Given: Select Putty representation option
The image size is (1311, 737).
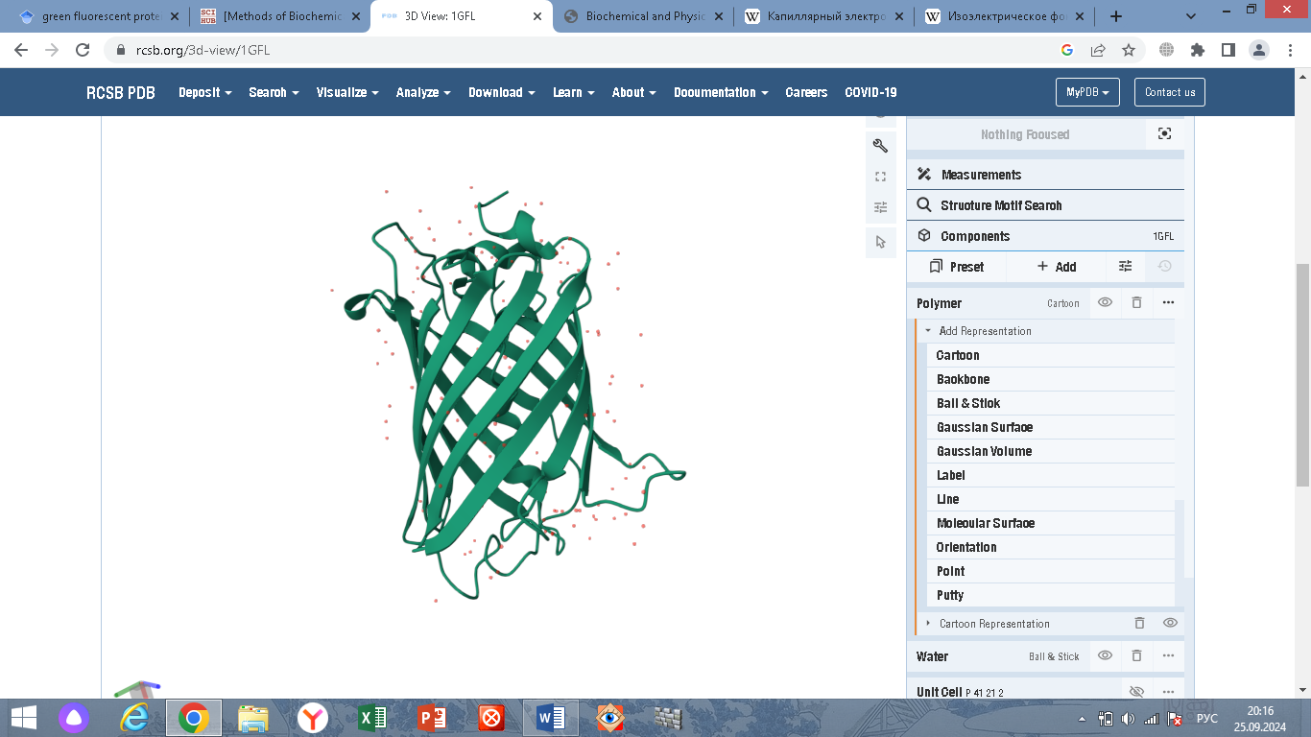Looking at the screenshot, I should pyautogui.click(x=1051, y=595).
